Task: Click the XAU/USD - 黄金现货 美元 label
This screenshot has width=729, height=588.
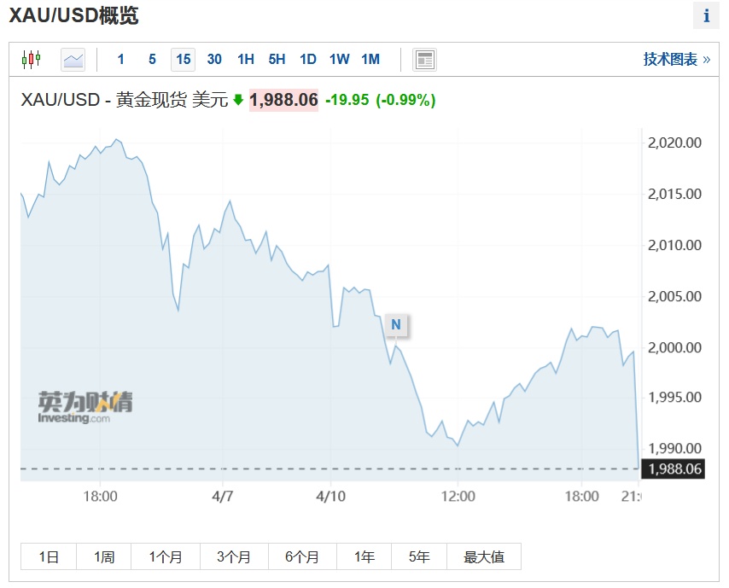Action: click(125, 100)
